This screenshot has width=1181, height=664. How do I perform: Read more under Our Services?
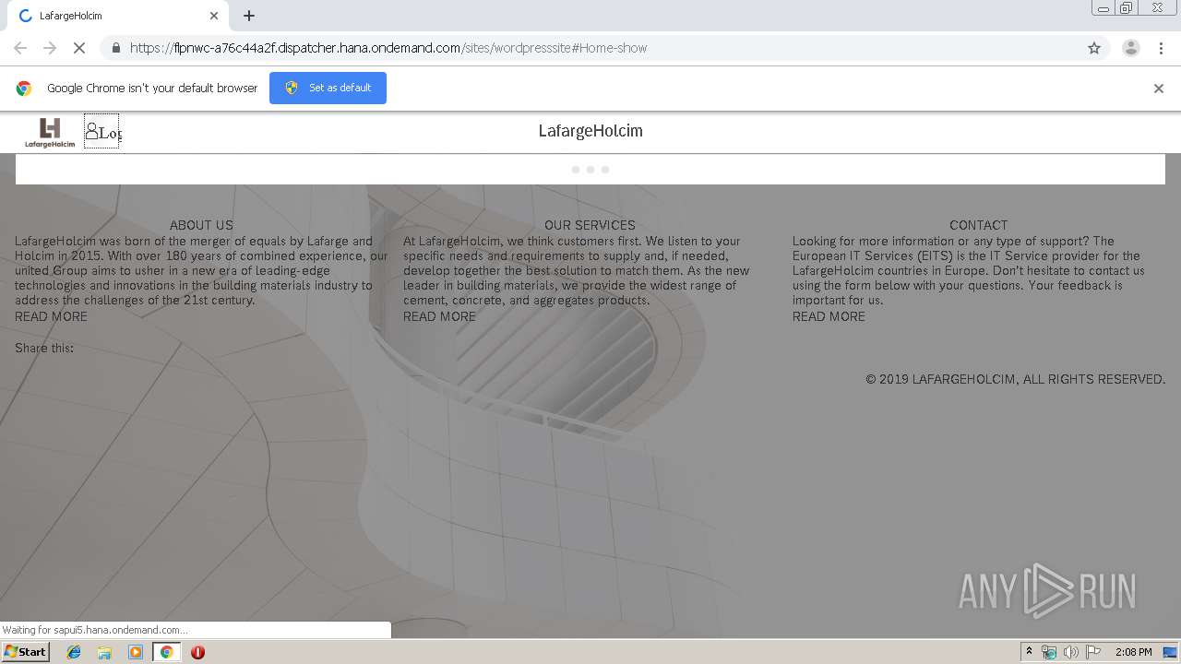click(x=439, y=316)
